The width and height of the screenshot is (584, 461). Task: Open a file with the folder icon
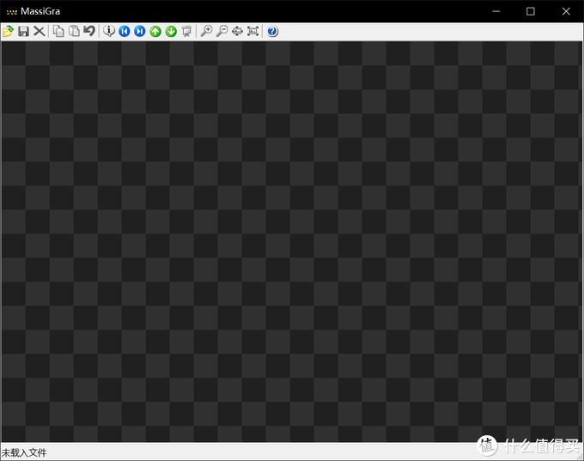(8, 32)
